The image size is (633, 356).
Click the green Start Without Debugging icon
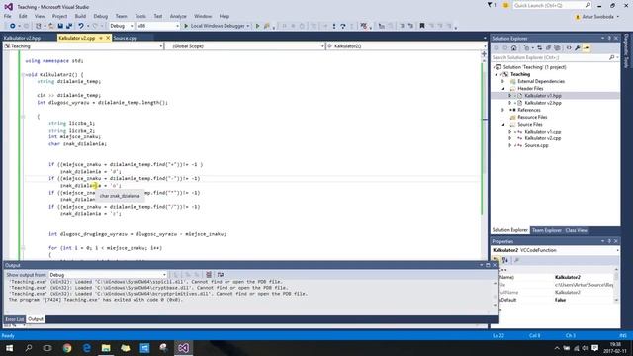(257, 26)
